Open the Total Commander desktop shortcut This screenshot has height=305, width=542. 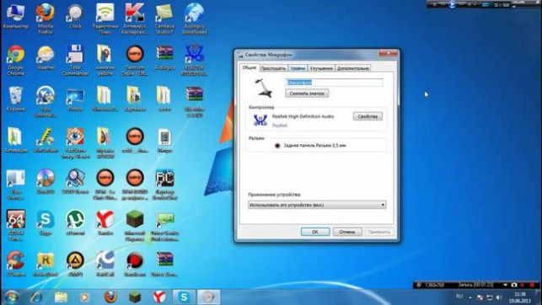click(x=75, y=60)
